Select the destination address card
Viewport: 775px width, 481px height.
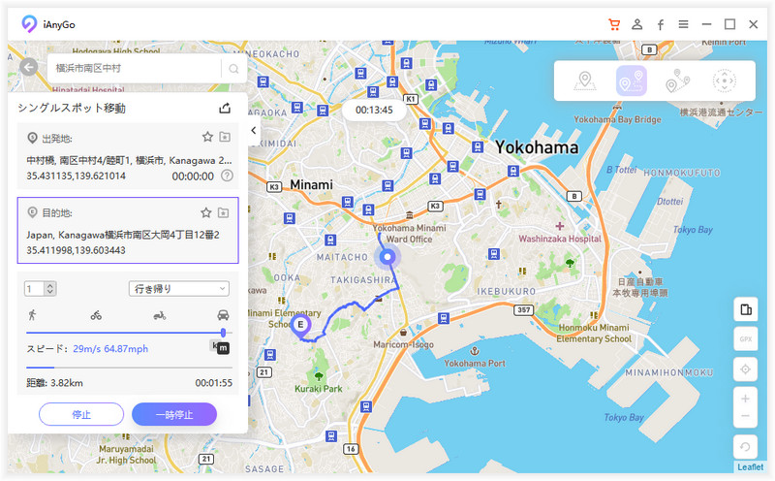point(128,230)
